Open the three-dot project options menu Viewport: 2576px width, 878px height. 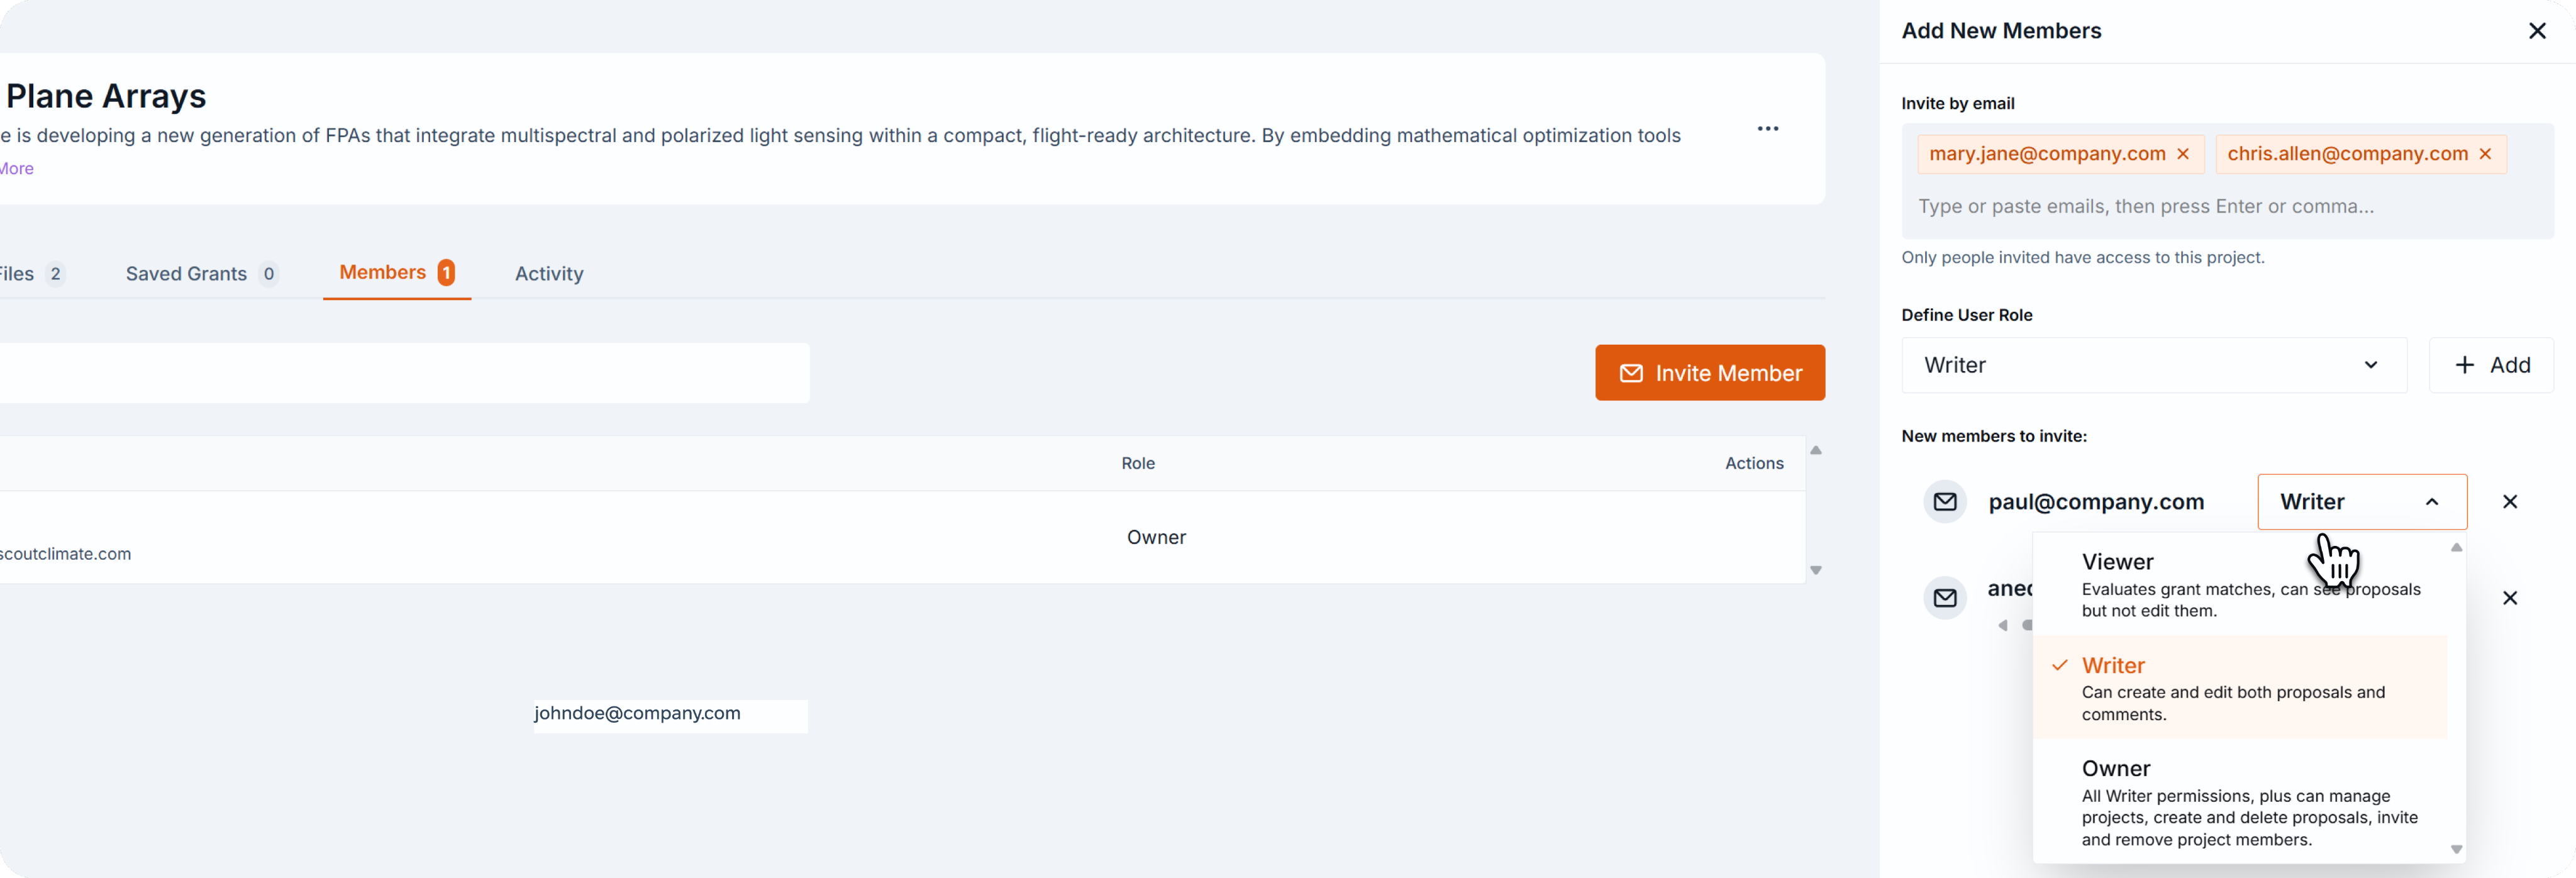[x=1767, y=129]
